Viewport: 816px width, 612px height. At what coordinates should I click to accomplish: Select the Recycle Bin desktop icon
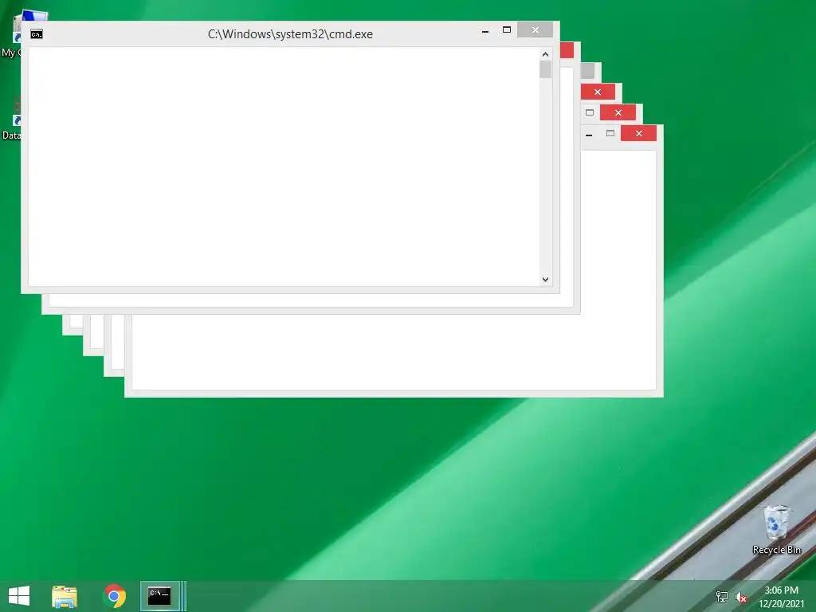[x=776, y=530]
